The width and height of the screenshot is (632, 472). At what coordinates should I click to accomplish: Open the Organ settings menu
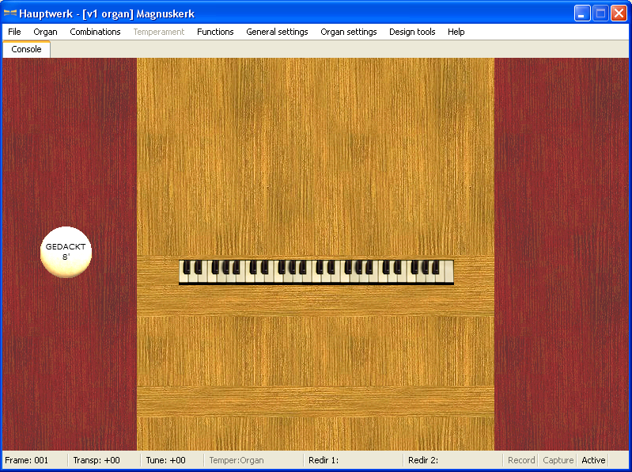(349, 32)
